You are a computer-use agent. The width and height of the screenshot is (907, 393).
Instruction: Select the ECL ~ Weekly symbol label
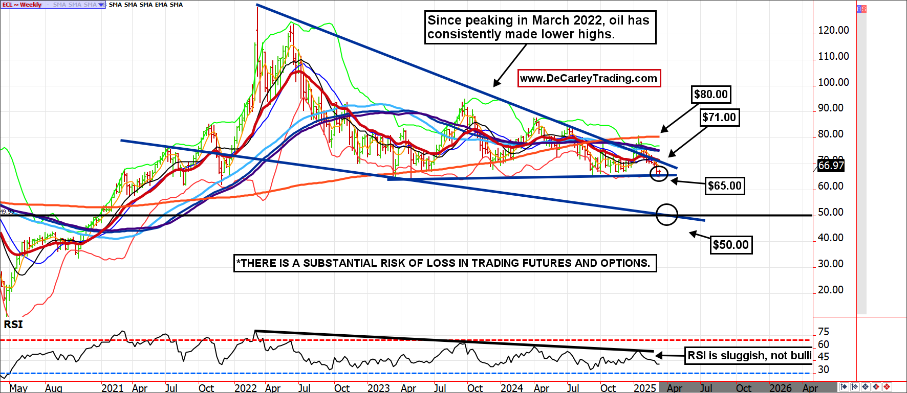tap(22, 5)
